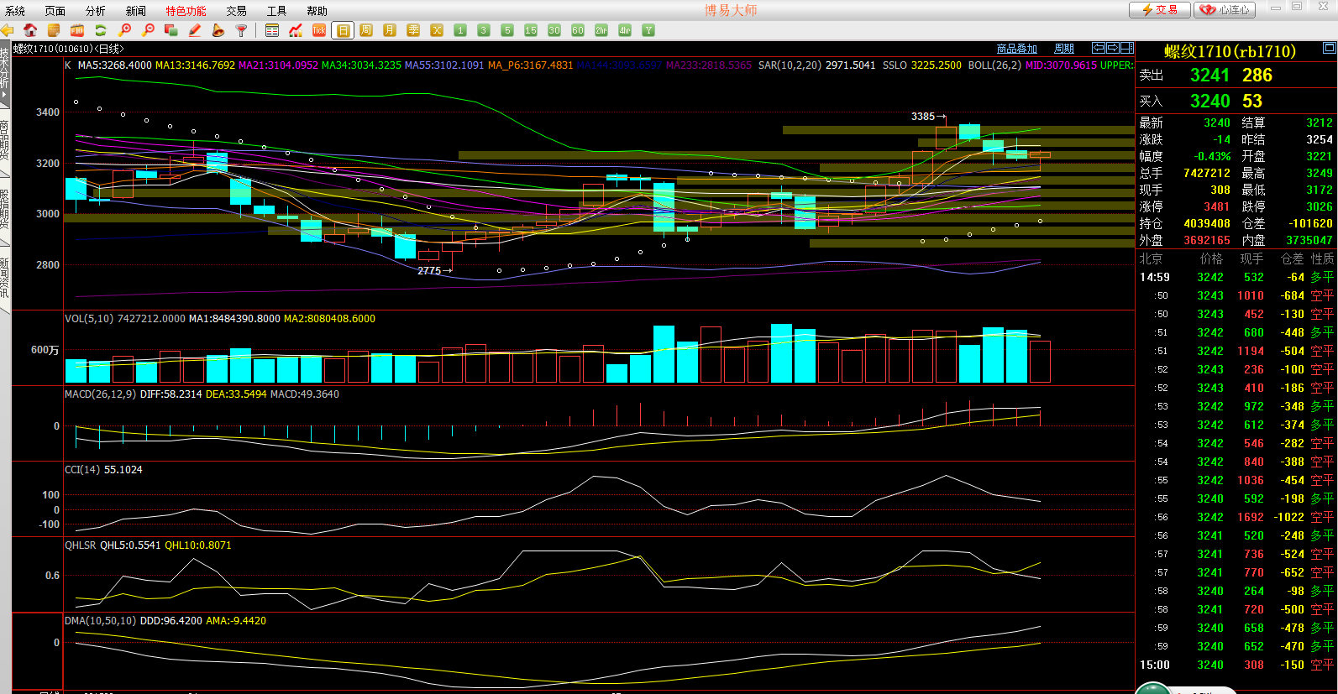This screenshot has width=1338, height=694.
Task: Click the F10 info icon
Action: (x=77, y=30)
